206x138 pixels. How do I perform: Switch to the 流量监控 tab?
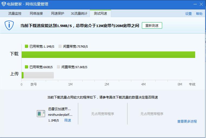15,13
